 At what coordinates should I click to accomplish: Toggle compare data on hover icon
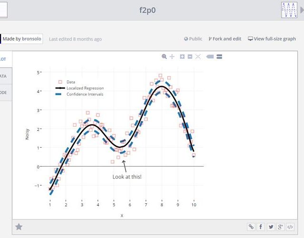coord(219,57)
